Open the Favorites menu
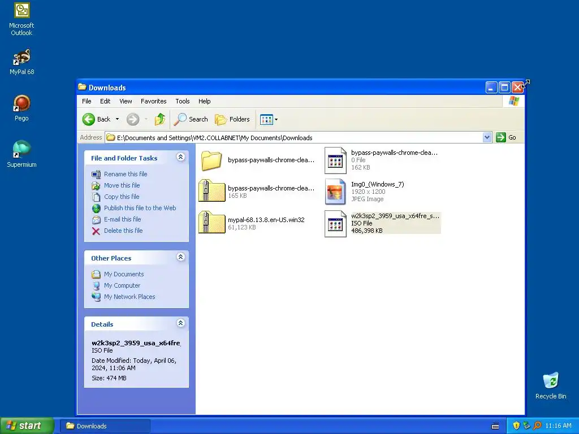The width and height of the screenshot is (579, 434). tap(154, 101)
